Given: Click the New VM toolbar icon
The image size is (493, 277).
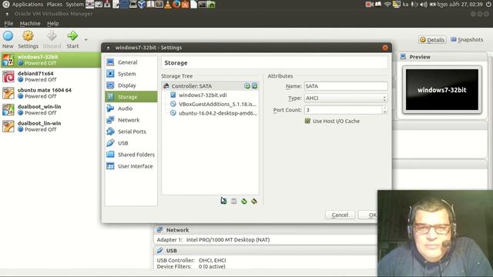Looking at the screenshot, I should click(x=8, y=36).
